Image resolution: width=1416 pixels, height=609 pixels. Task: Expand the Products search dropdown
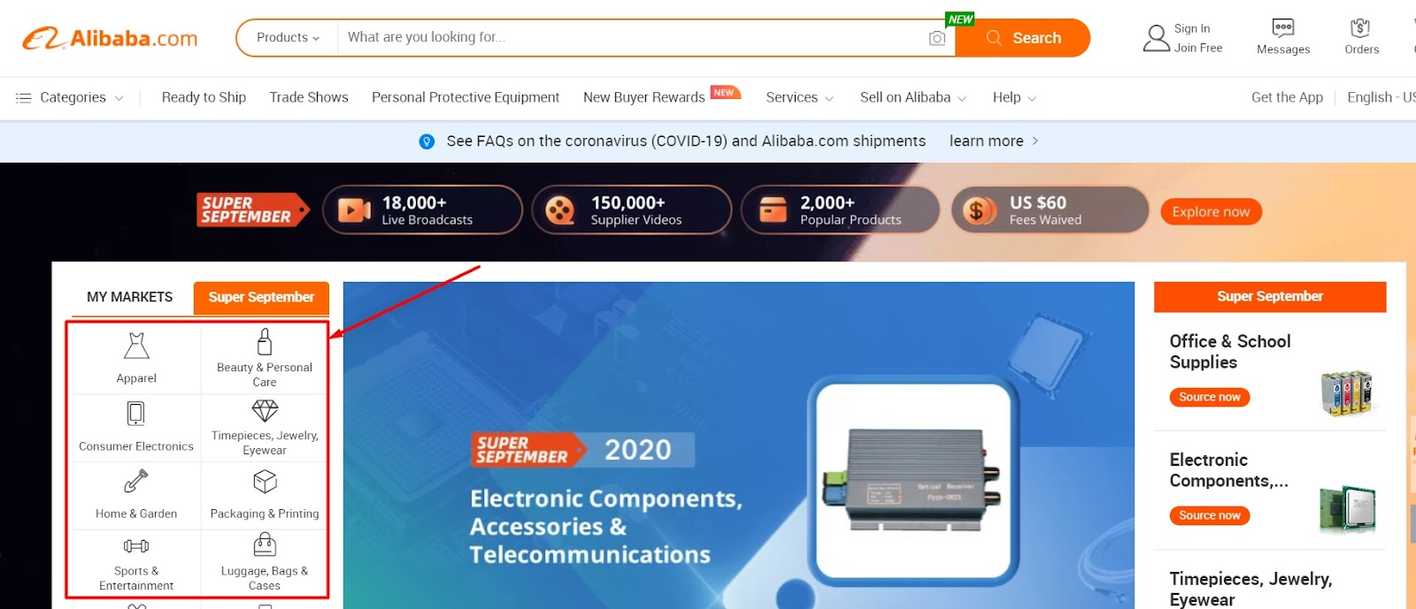289,37
